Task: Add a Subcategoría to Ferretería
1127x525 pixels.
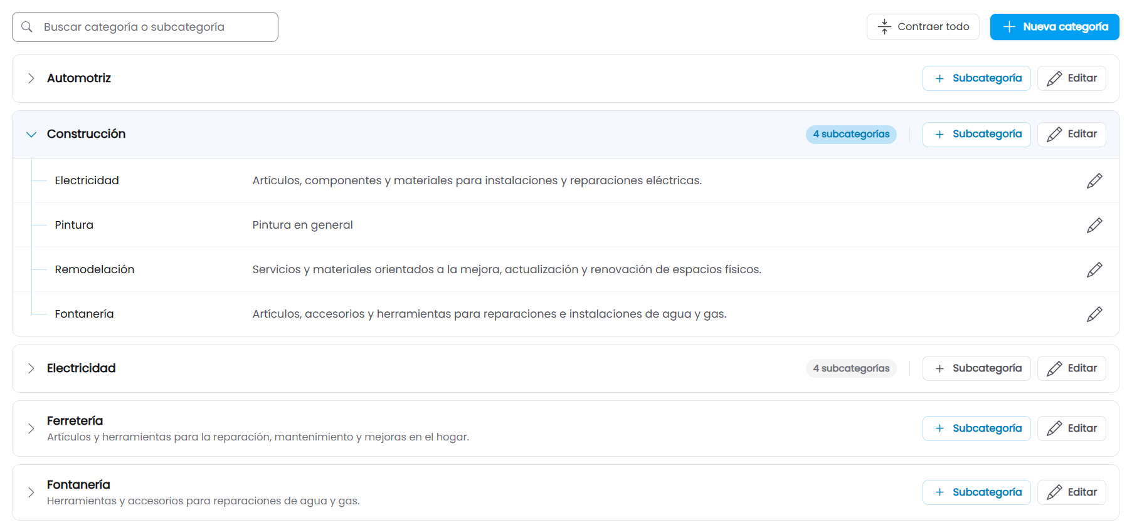Action: pos(976,429)
